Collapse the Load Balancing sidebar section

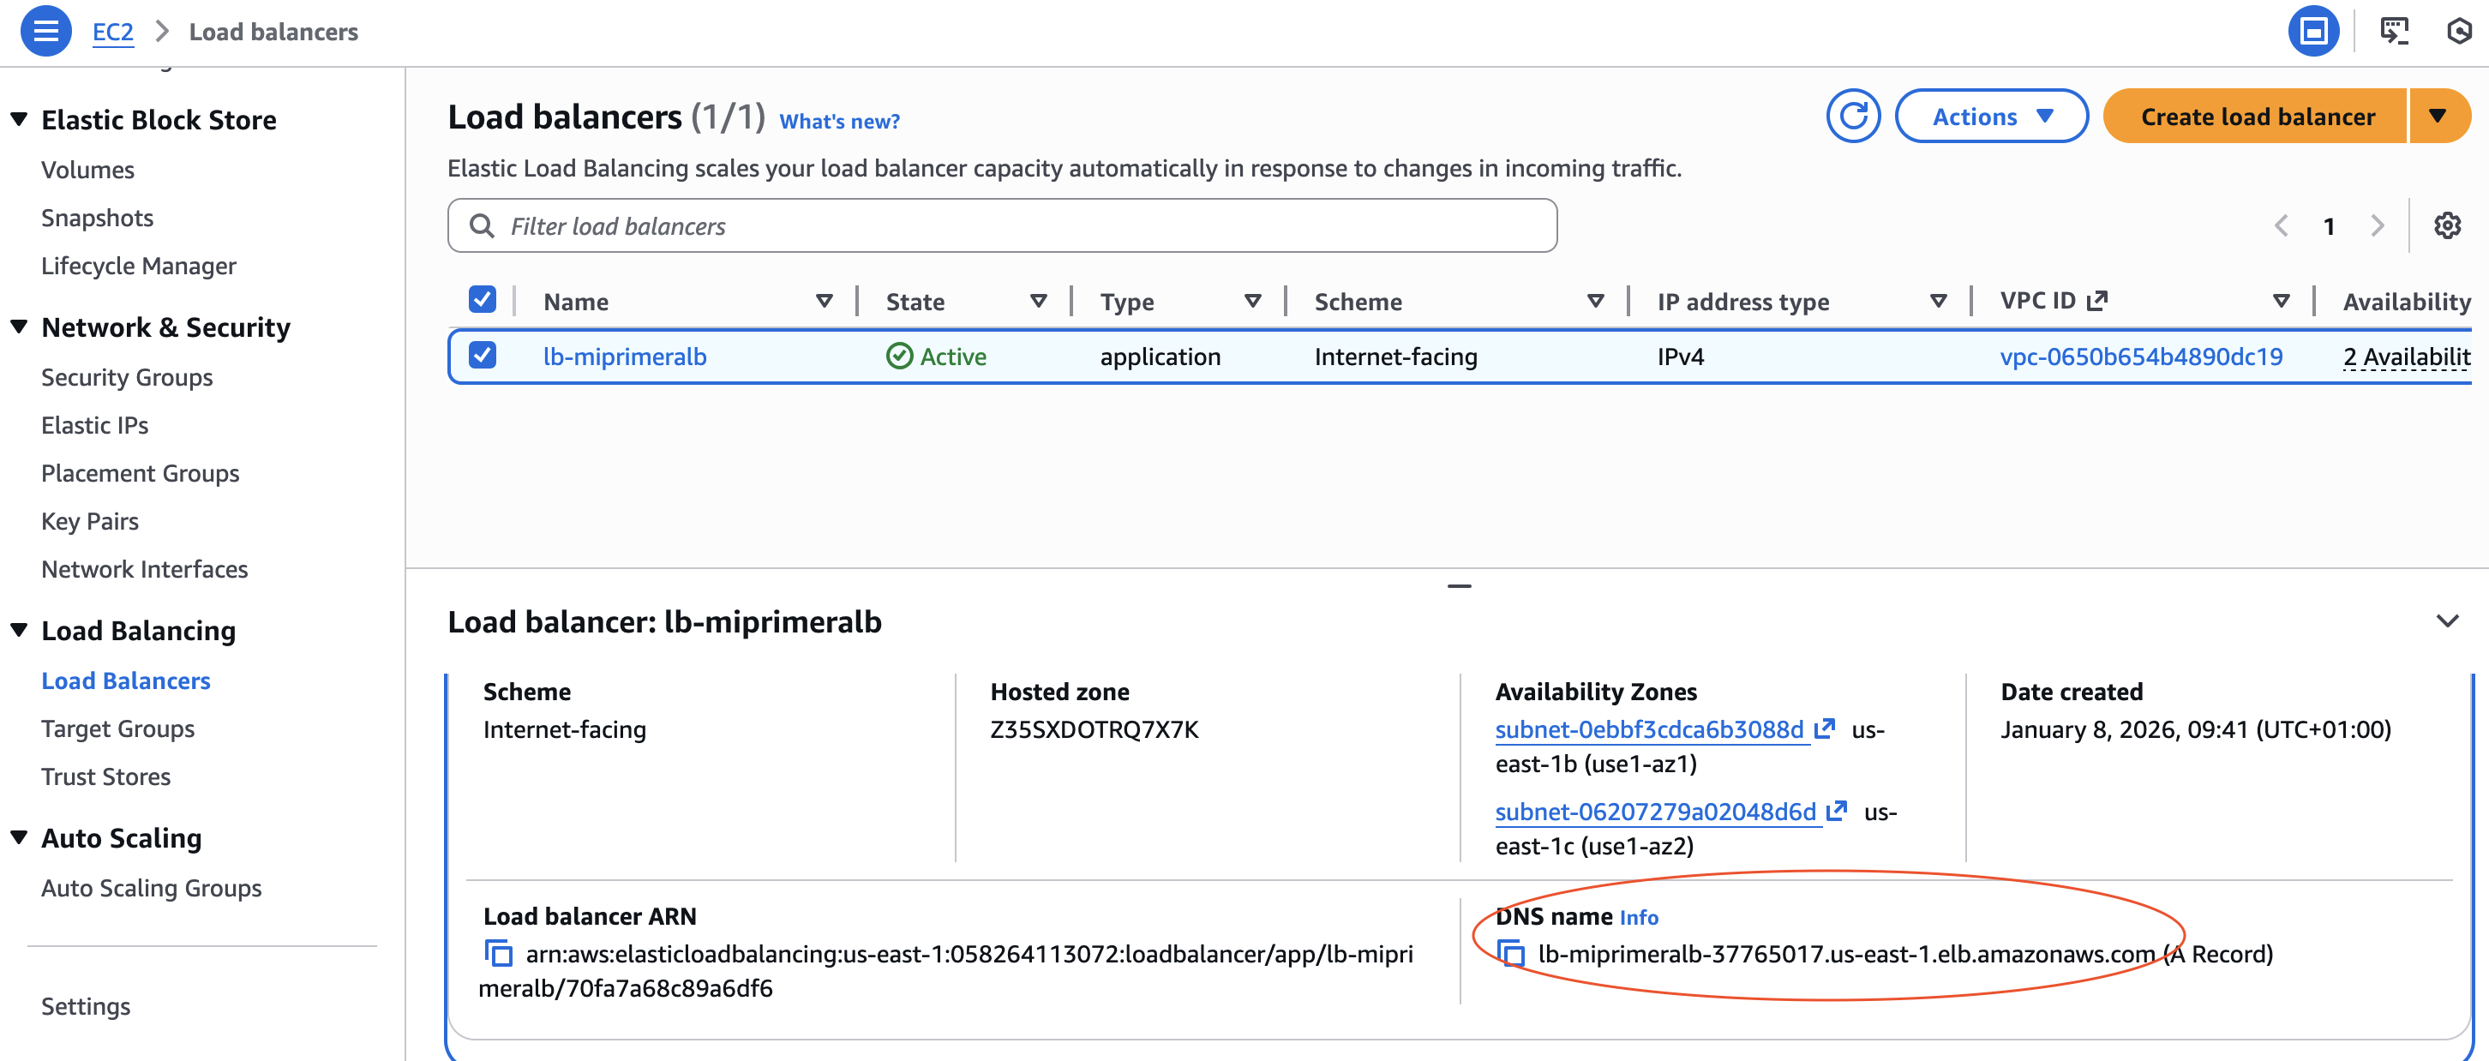[20, 630]
